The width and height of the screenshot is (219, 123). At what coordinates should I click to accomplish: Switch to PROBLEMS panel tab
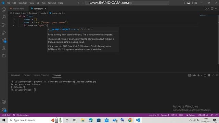point(15,75)
